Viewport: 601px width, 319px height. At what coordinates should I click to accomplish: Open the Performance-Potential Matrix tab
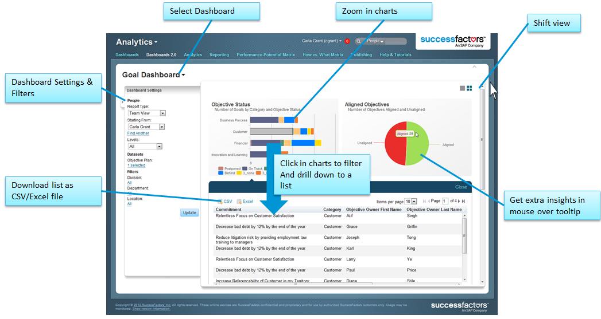coord(266,55)
